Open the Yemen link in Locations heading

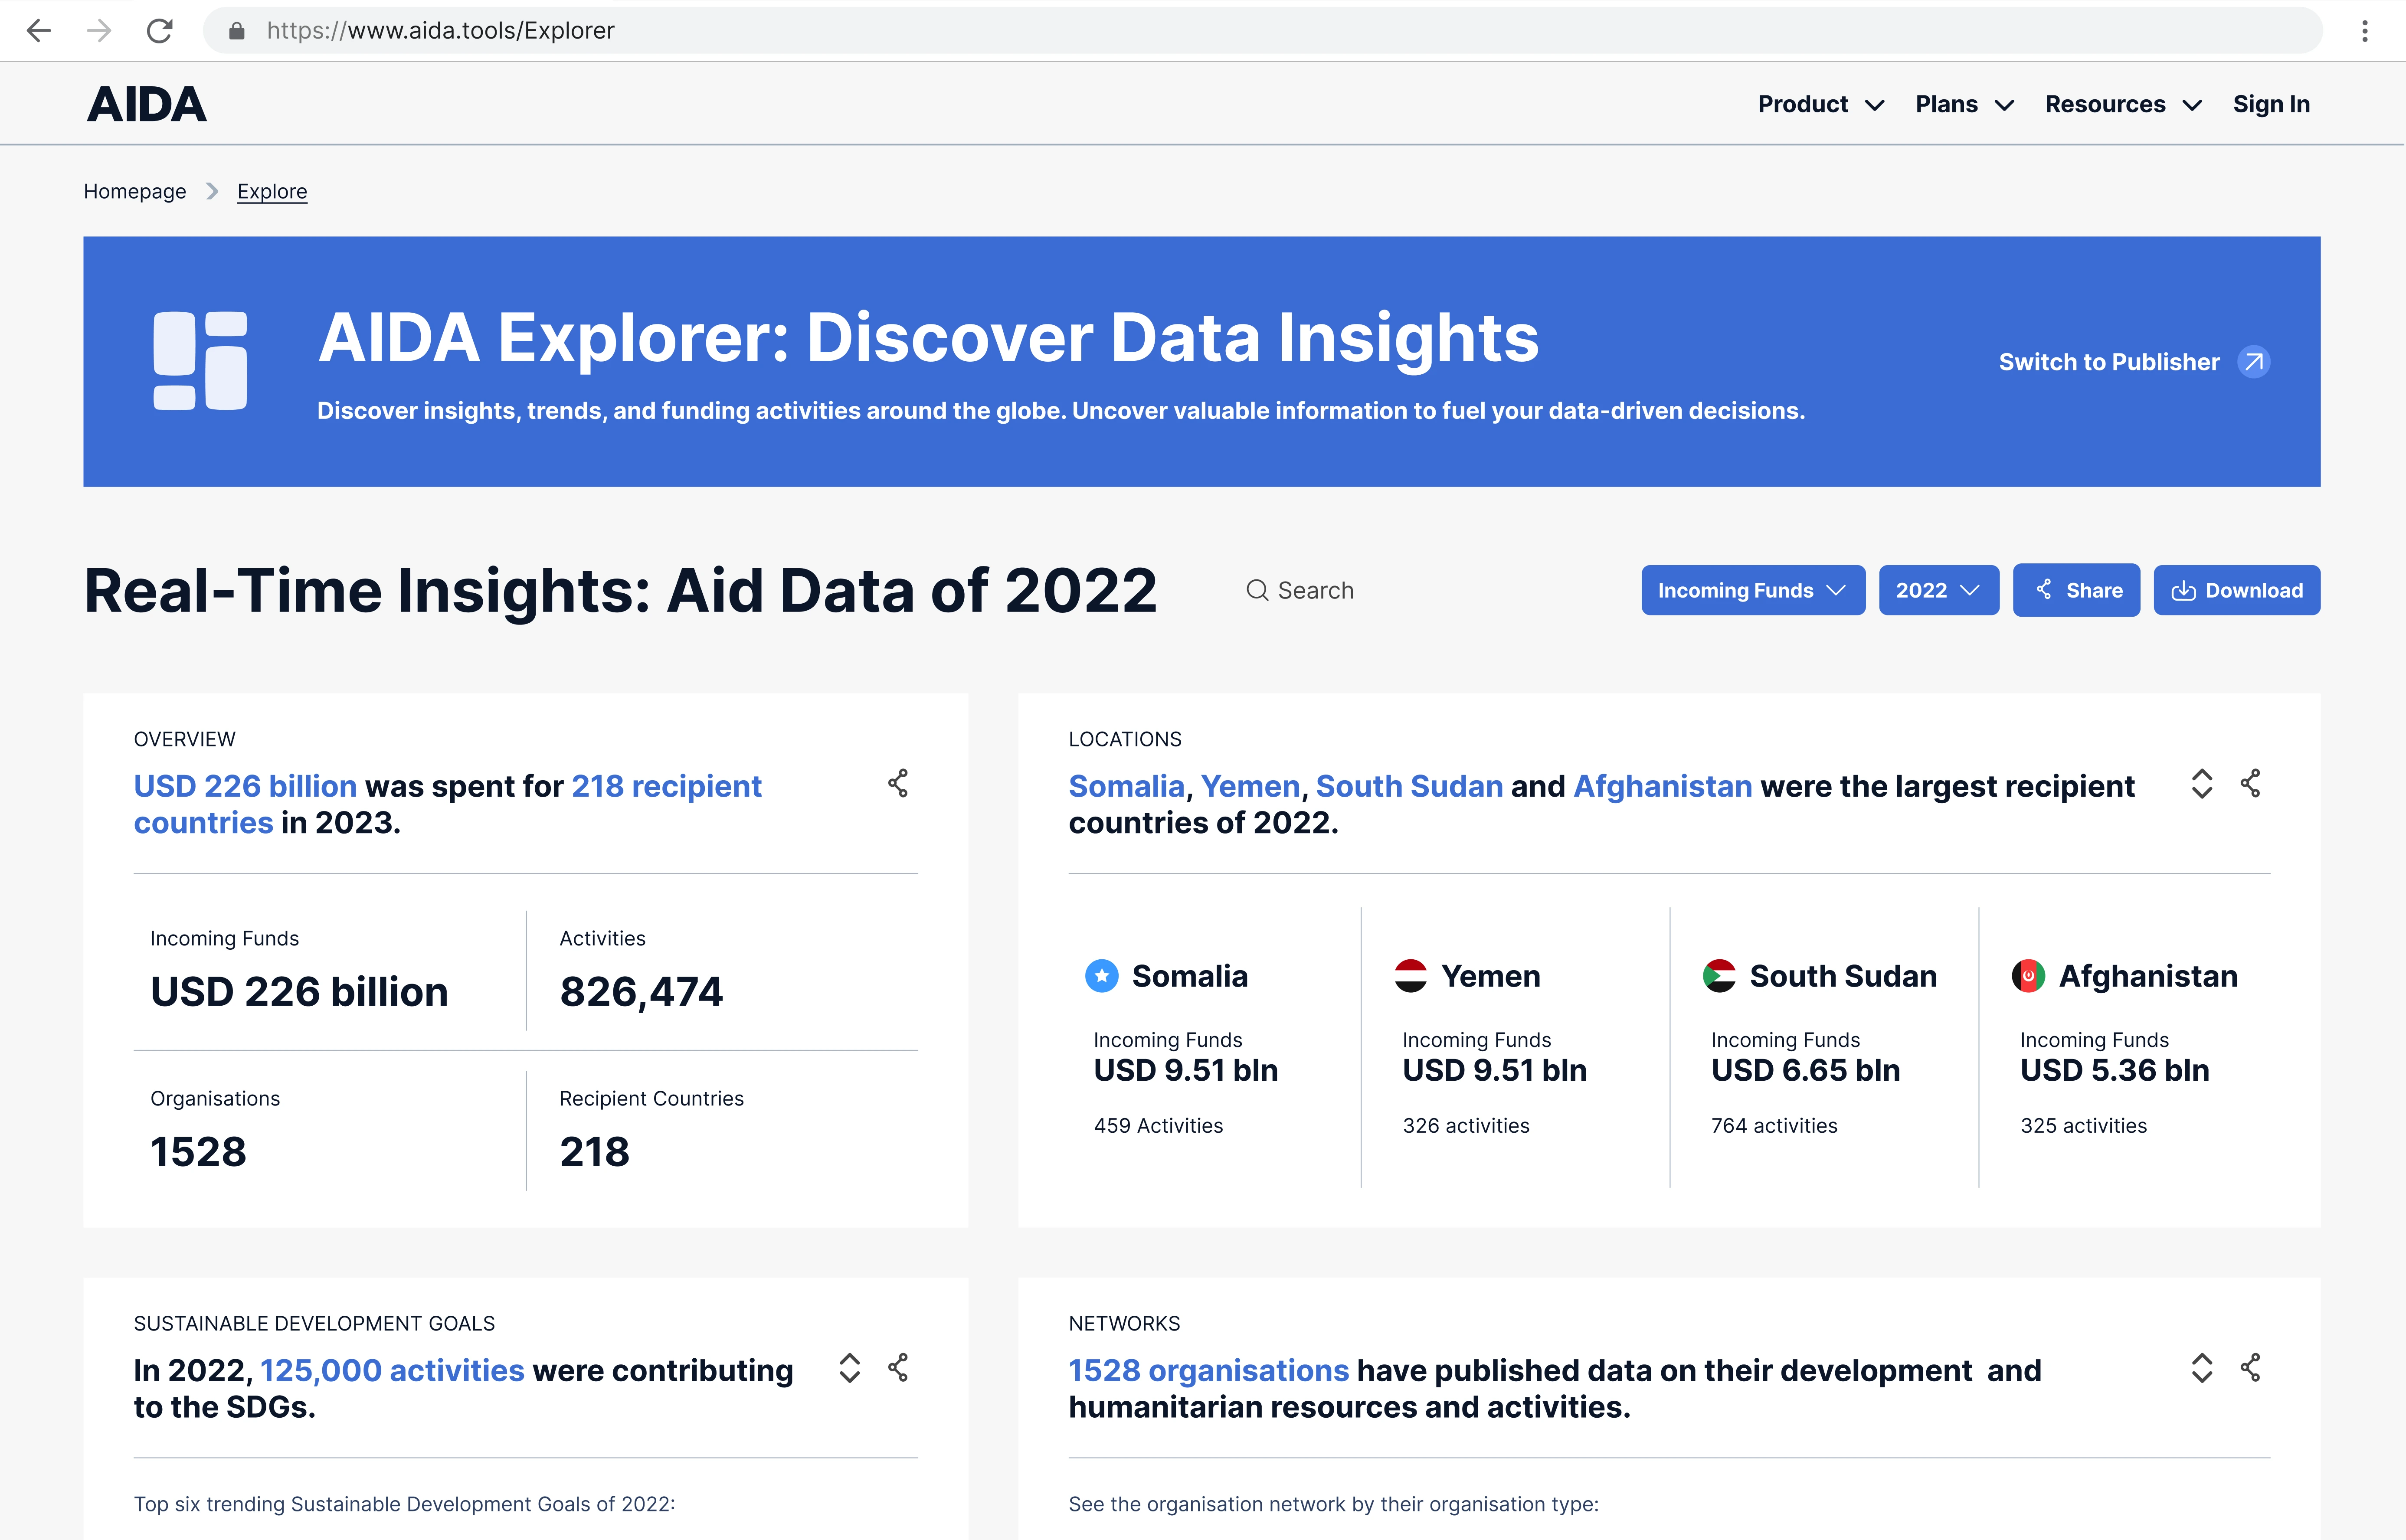point(1250,786)
